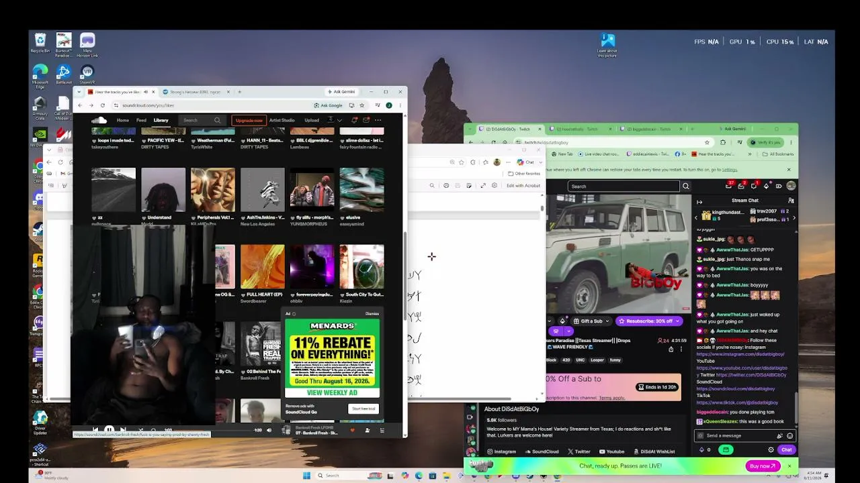
Task: Like the currently playing Bankroll Fresh track
Action: point(352,430)
